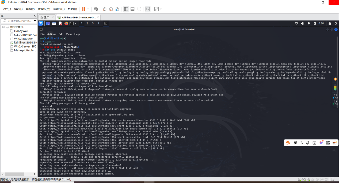Open the terminal Actions menu
Viewport: 339px width, 183px height.
[x=52, y=34]
